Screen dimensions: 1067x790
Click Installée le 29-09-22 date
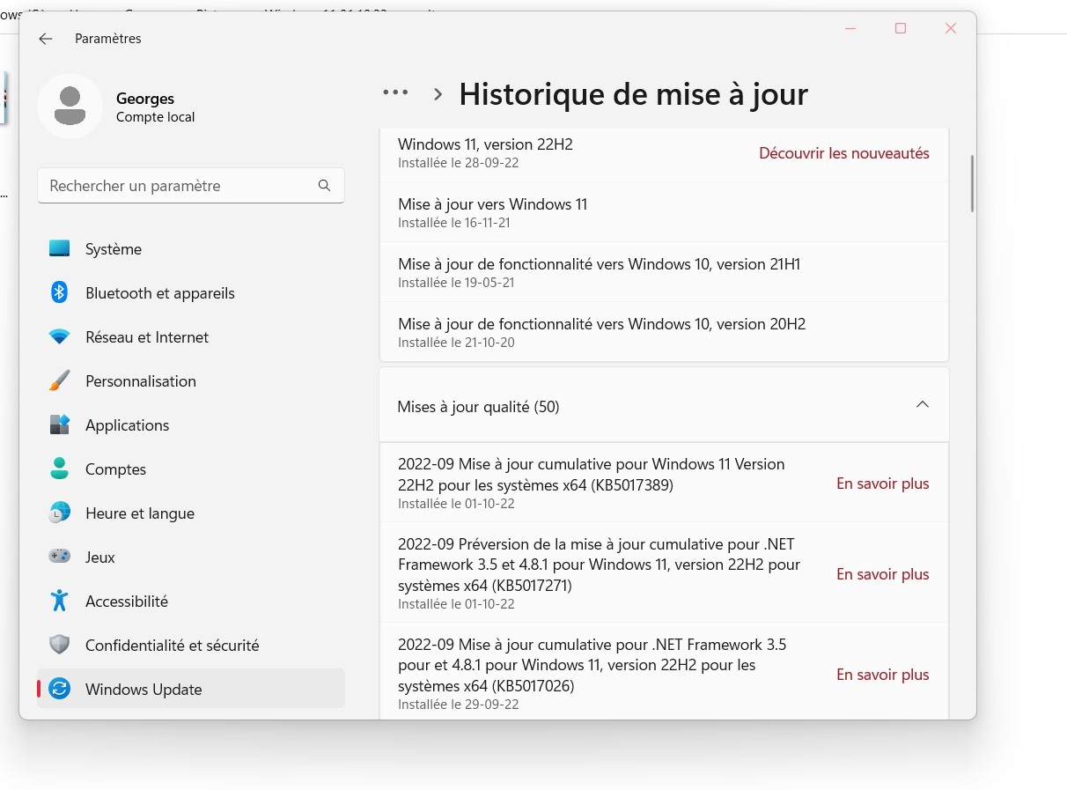458,705
